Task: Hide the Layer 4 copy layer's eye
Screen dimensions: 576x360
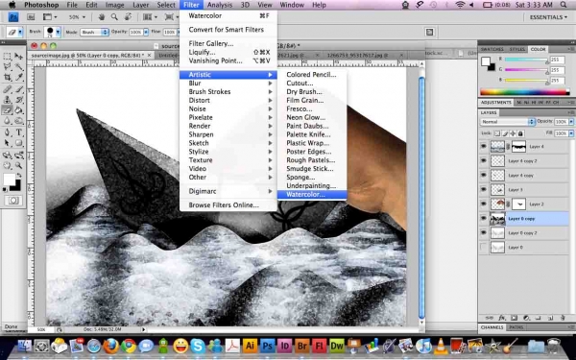Action: (484, 176)
